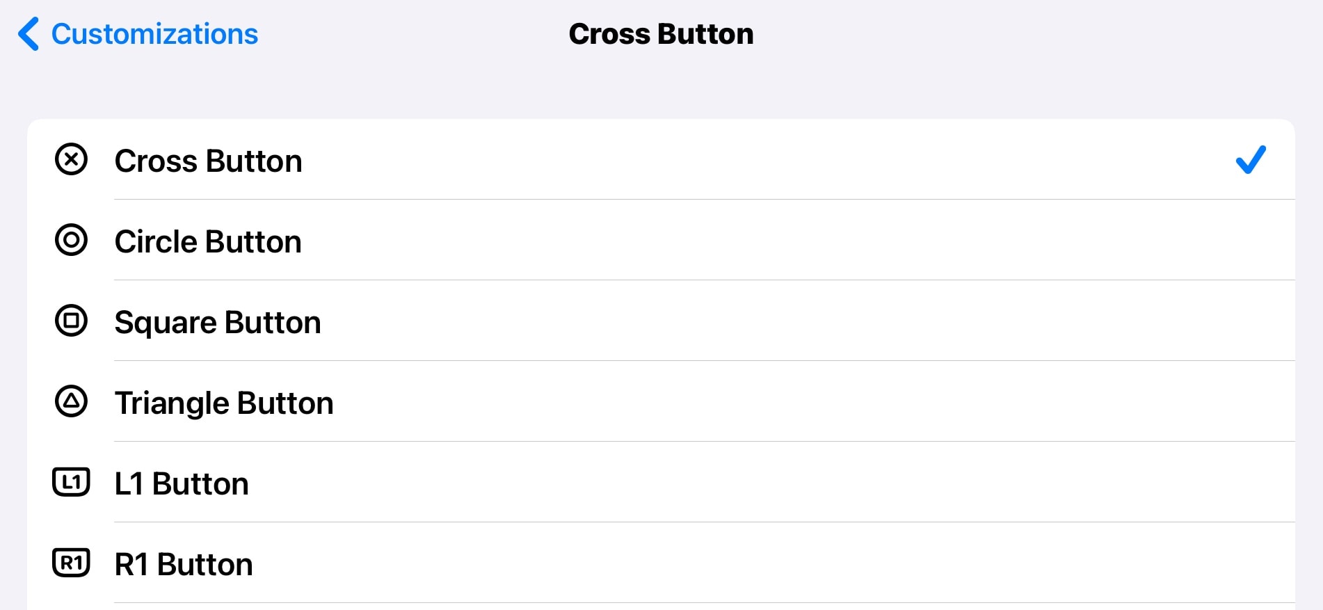Click the Circle Button glyph icon
Screen dimensions: 1323x610
tap(71, 240)
